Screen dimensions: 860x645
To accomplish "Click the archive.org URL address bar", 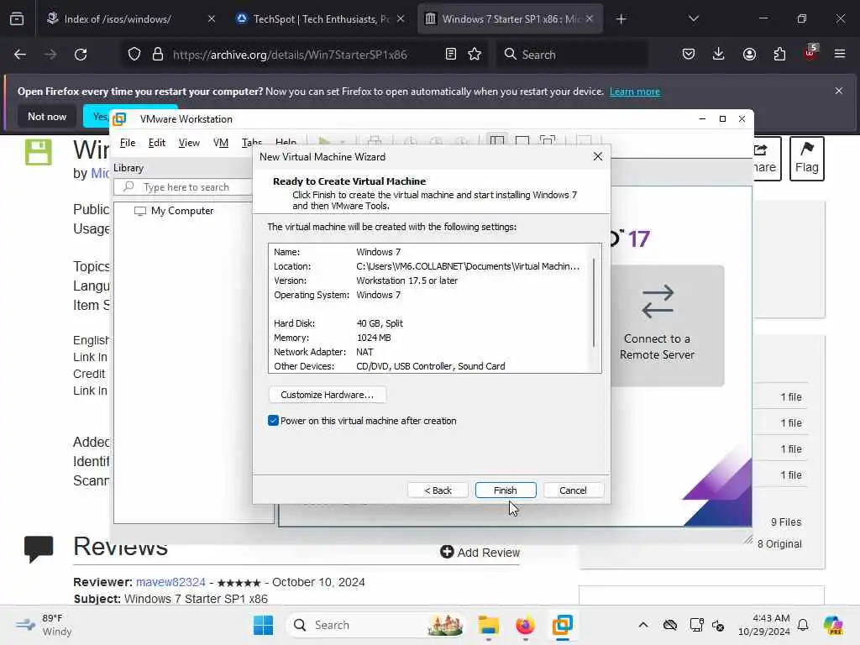I will point(290,55).
